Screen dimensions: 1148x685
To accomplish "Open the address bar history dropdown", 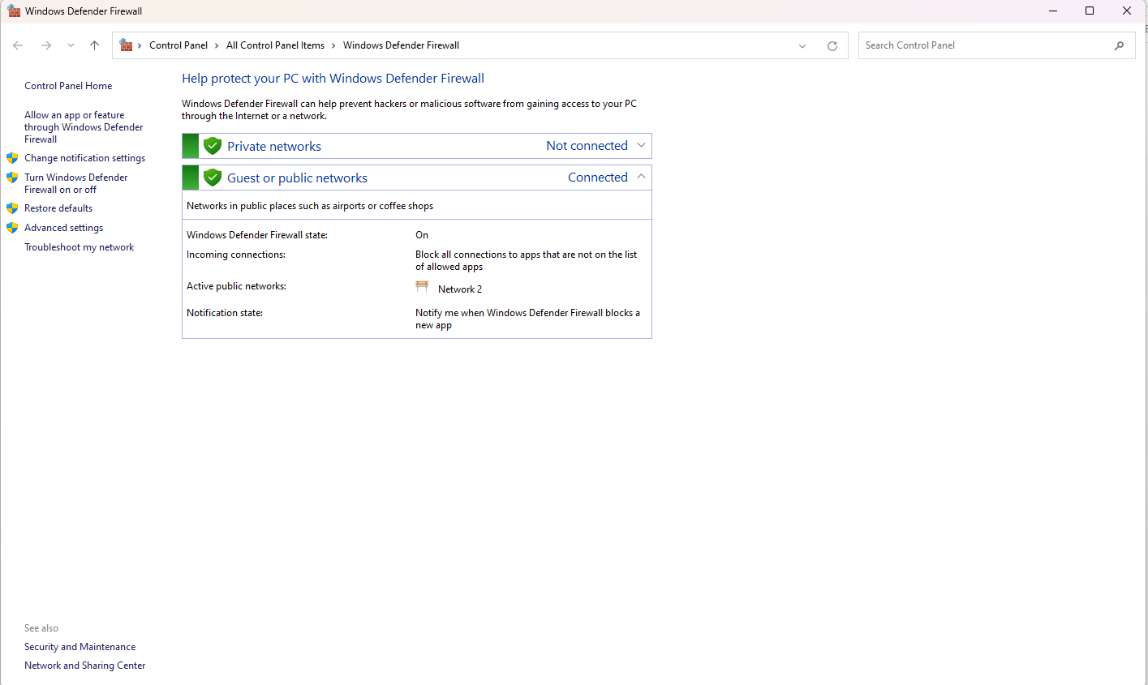I will pos(802,46).
